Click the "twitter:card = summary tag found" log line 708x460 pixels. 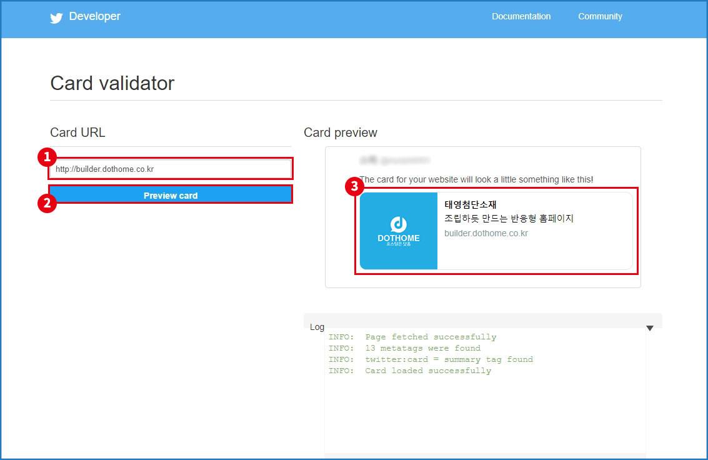coord(431,359)
